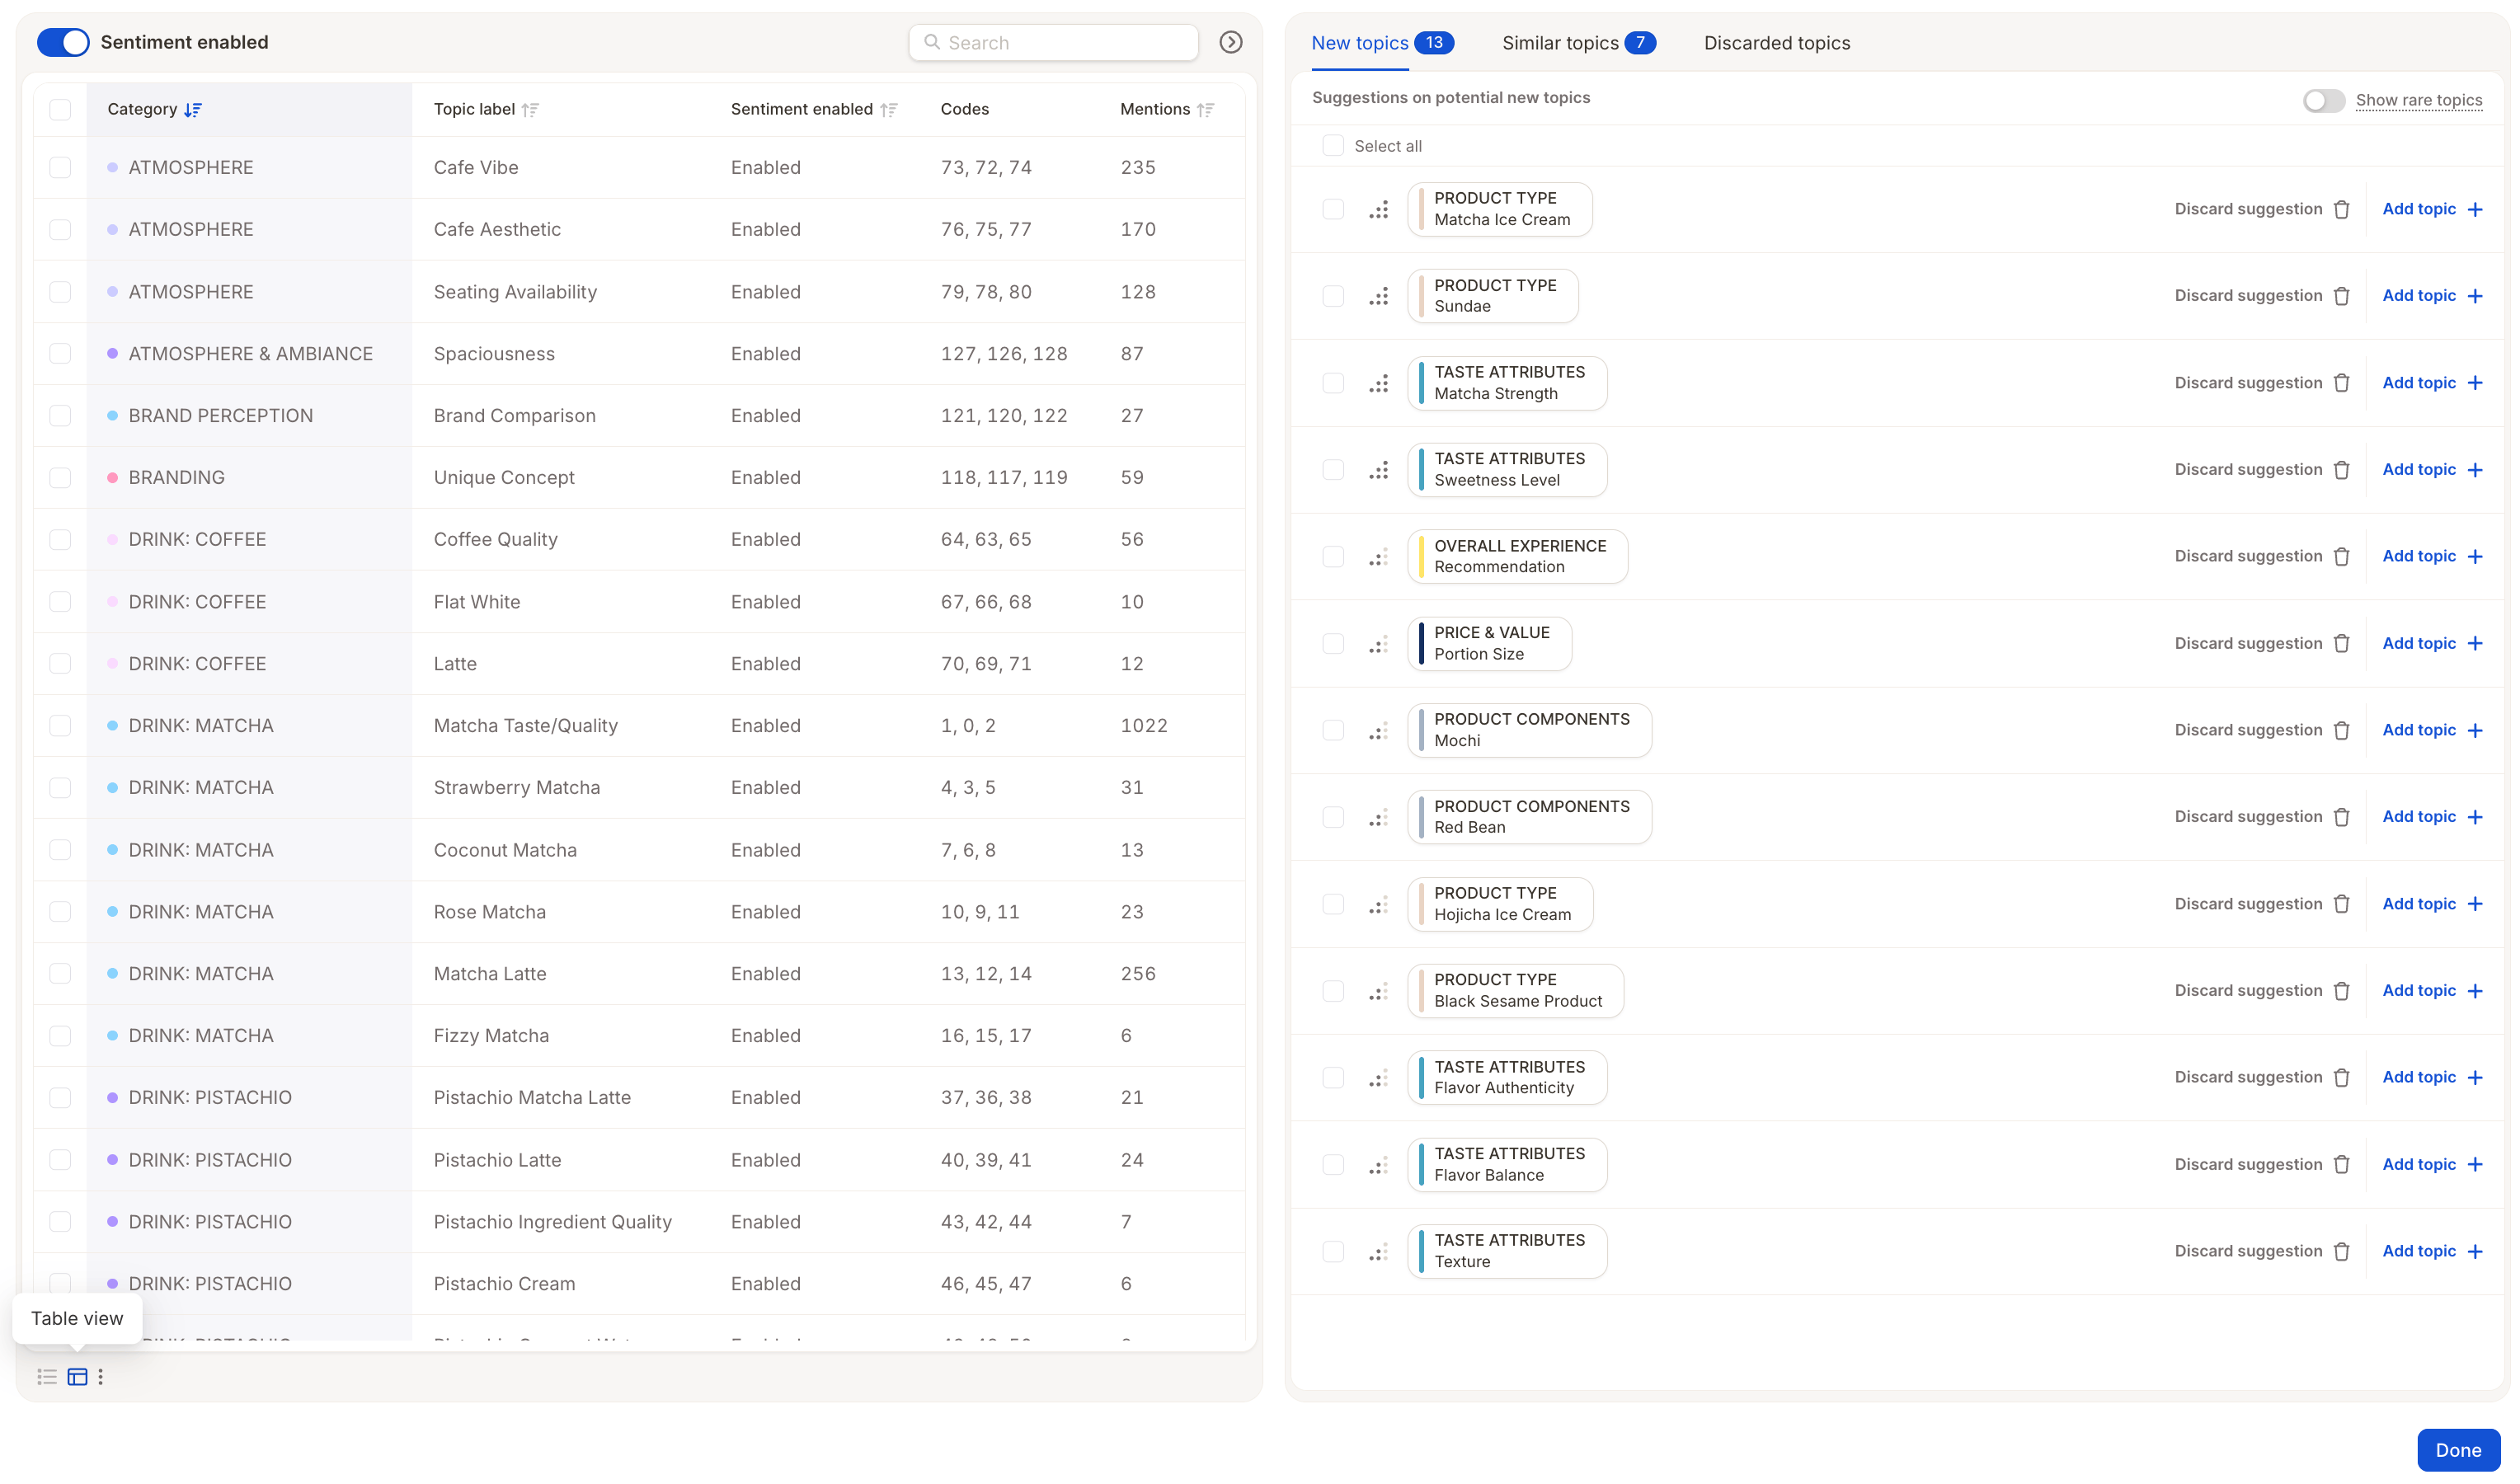The image size is (2520, 1484).
Task: Click the Show rare topics label
Action: click(x=2418, y=100)
